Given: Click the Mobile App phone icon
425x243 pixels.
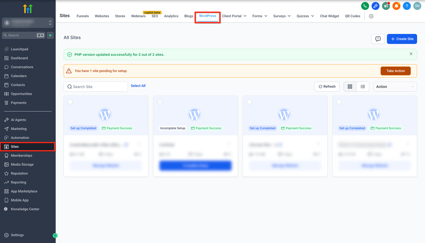Looking at the screenshot, I should pyautogui.click(x=6, y=200).
